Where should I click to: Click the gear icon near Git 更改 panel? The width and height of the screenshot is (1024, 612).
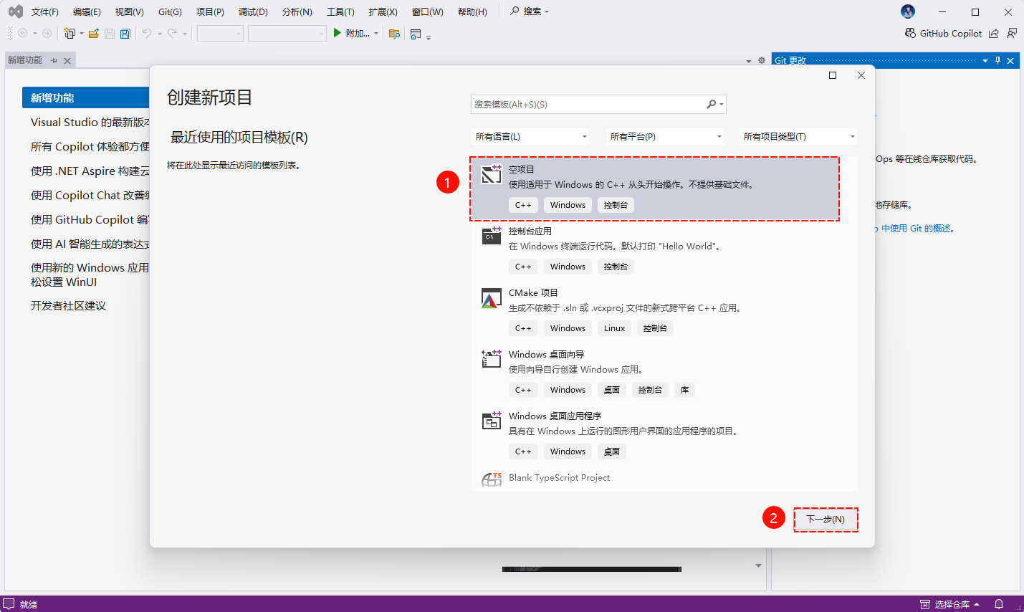[x=762, y=61]
